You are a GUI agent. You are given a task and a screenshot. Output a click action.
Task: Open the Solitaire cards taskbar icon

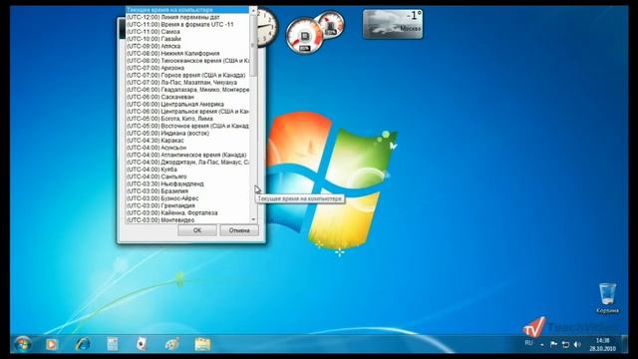(141, 344)
